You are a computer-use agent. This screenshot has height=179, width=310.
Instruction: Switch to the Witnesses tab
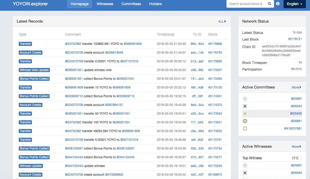pos(105,4)
